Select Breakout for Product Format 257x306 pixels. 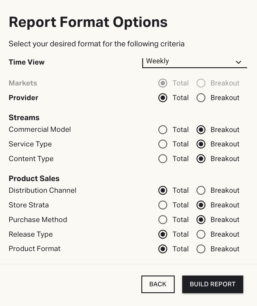coord(201,249)
